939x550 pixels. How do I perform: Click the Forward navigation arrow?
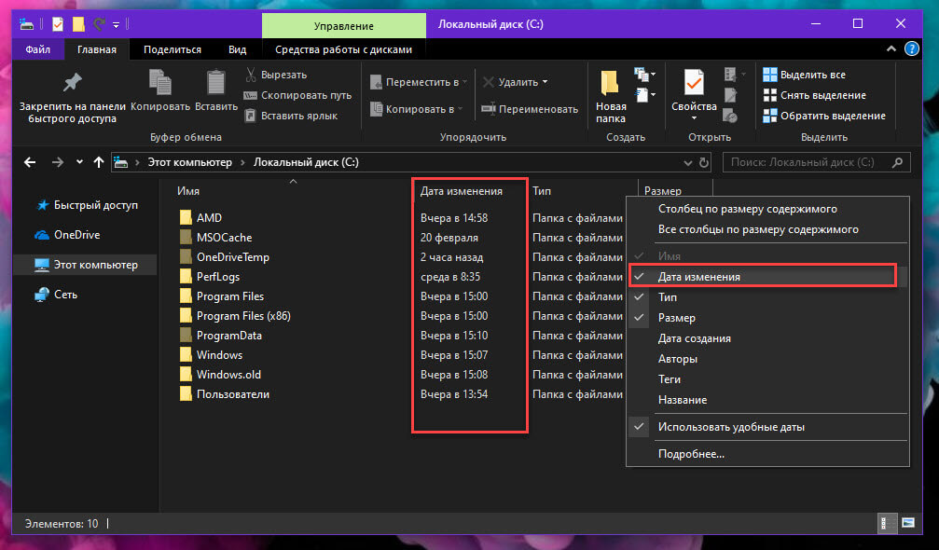58,162
